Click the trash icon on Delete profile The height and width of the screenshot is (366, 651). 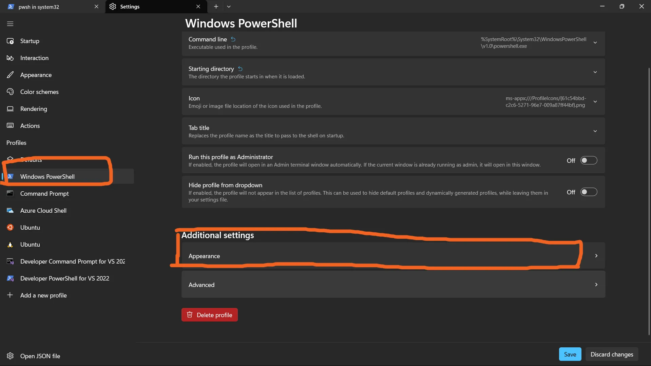coord(190,315)
